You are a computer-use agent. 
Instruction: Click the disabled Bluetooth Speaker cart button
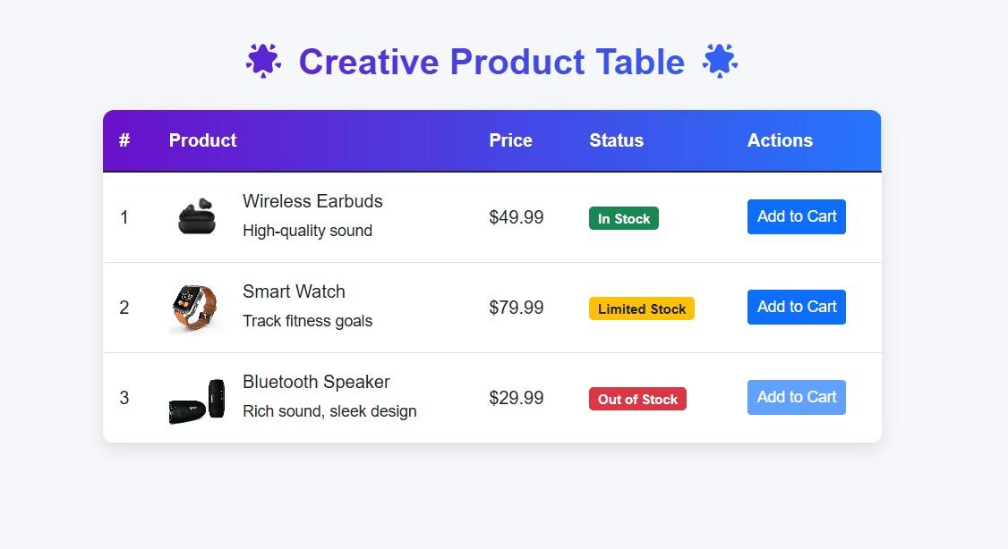tap(795, 397)
